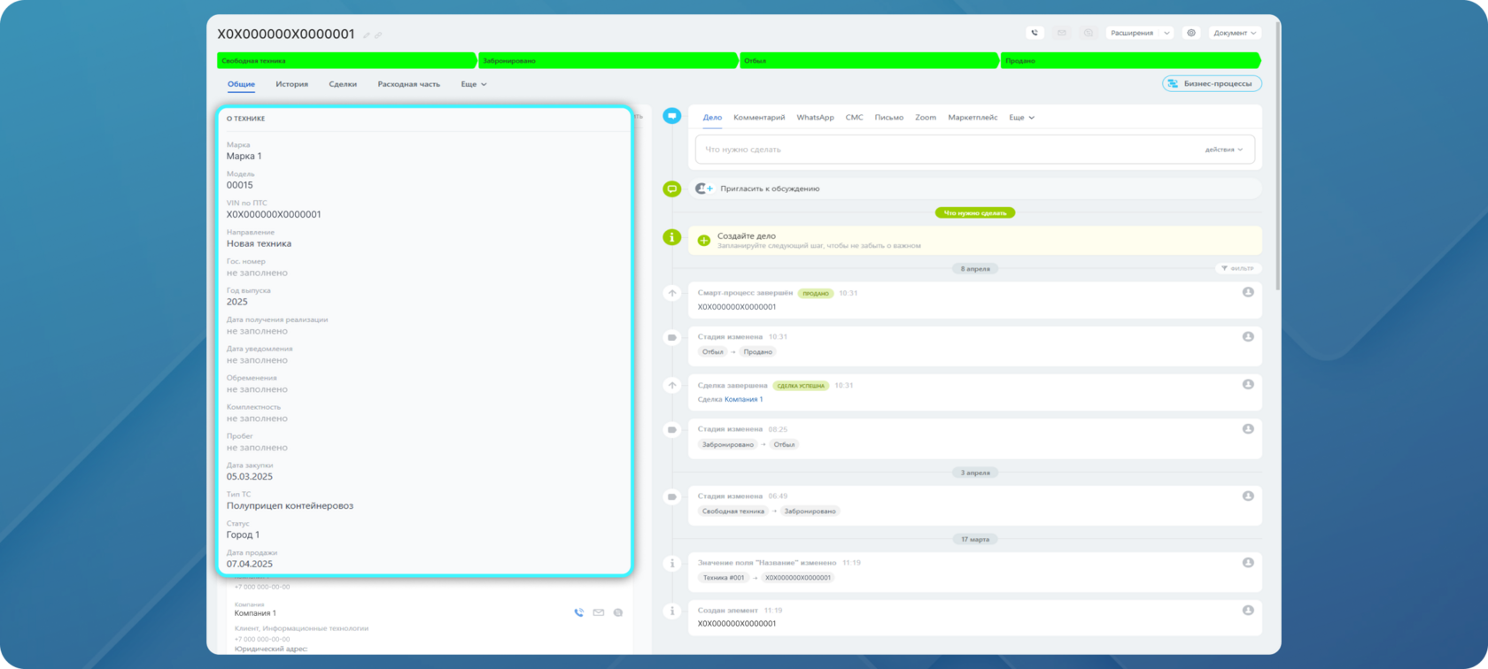The image size is (1488, 669).
Task: Open the Расширения dropdown
Action: point(1140,33)
